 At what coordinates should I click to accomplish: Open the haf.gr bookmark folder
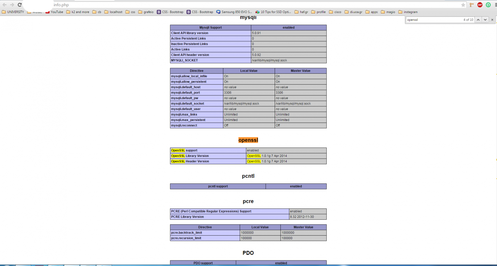coord(301,12)
